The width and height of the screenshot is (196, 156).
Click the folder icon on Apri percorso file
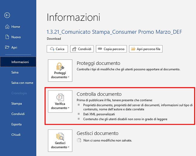tap(133, 49)
